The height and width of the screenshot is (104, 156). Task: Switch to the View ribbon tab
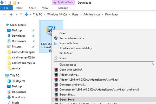45,8
